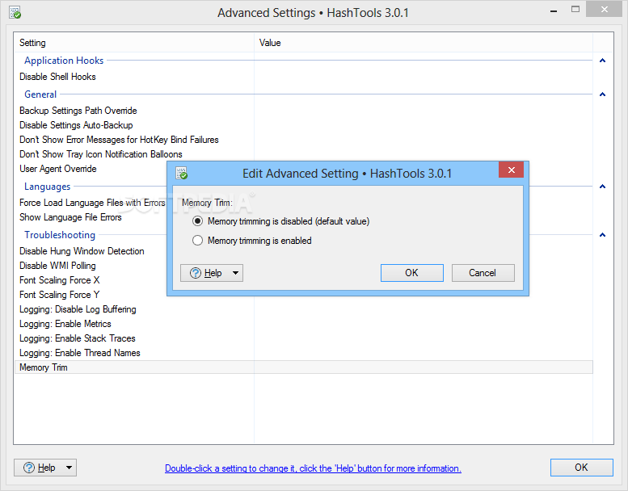Click the Setting column header
Screen dimensions: 628x491
(x=134, y=43)
